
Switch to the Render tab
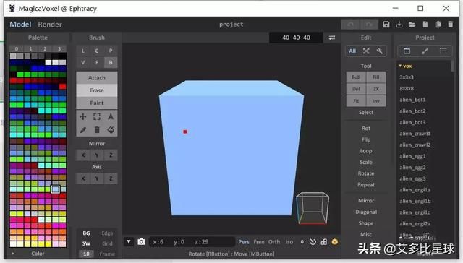click(50, 25)
